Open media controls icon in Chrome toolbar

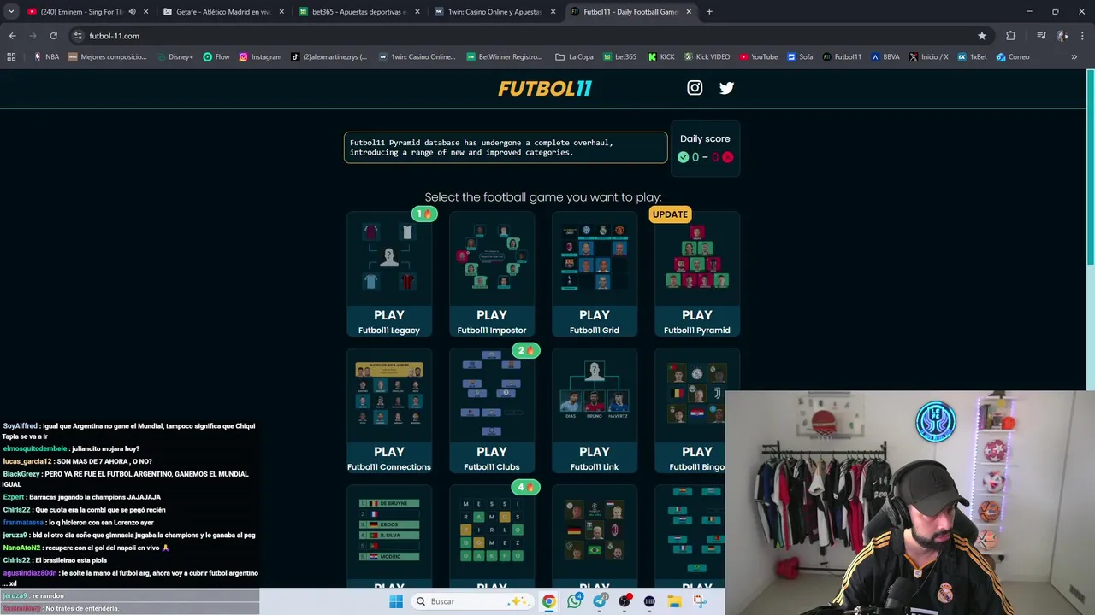coord(1041,36)
